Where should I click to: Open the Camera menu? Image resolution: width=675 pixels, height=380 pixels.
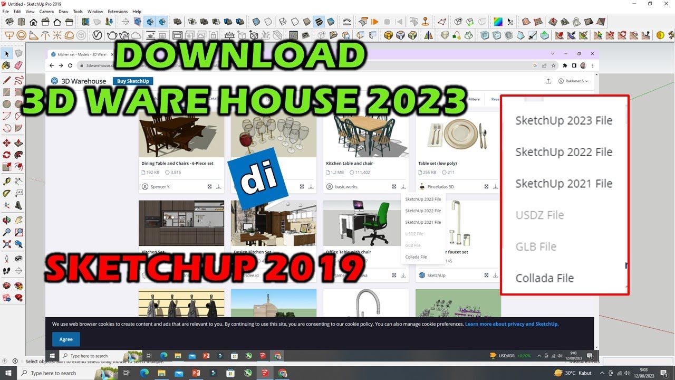click(x=46, y=11)
